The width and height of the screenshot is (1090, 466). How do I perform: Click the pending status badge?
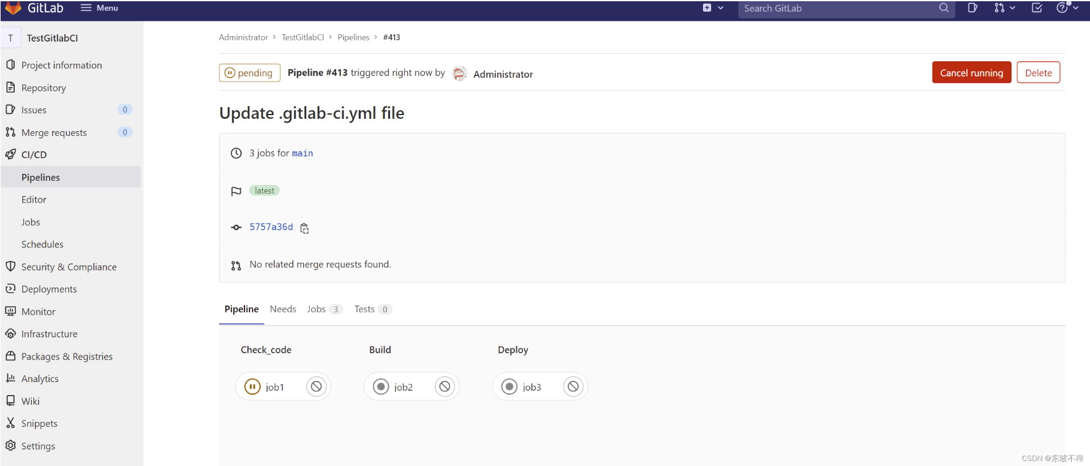click(250, 73)
